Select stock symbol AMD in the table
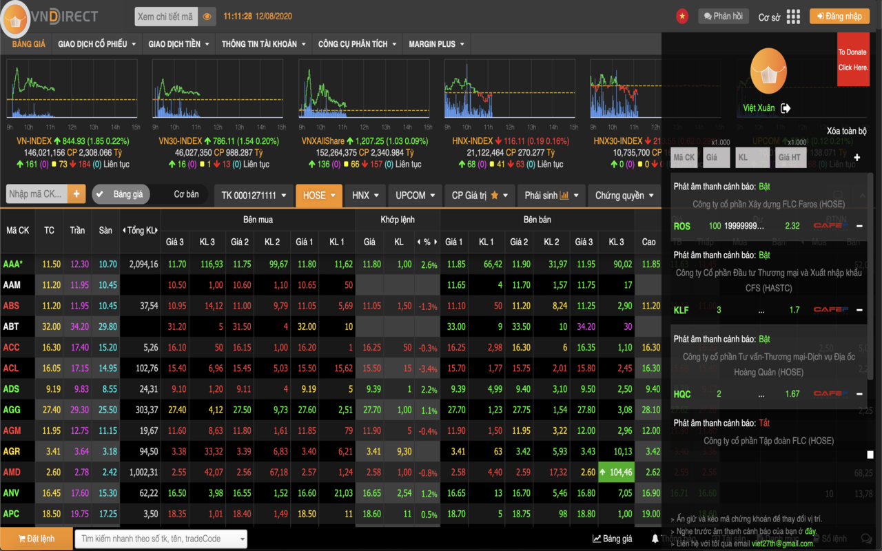Screen dimensions: 882x551 pos(12,472)
